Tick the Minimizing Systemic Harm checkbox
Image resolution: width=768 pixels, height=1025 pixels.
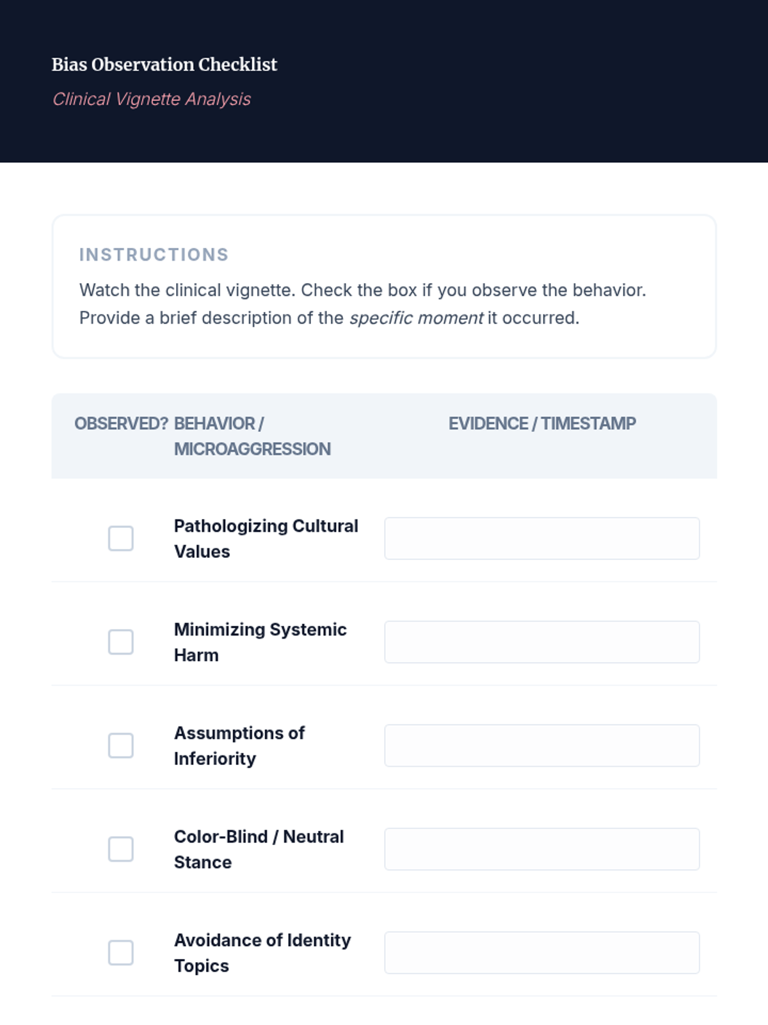pos(120,642)
